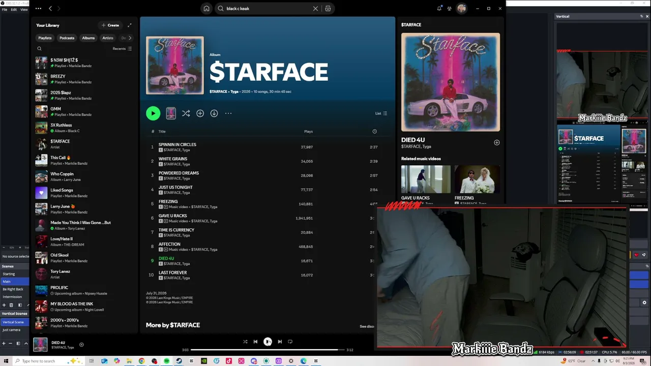651x366 pixels.
Task: Sort tracks by the duration clock header
Action: tap(374, 132)
